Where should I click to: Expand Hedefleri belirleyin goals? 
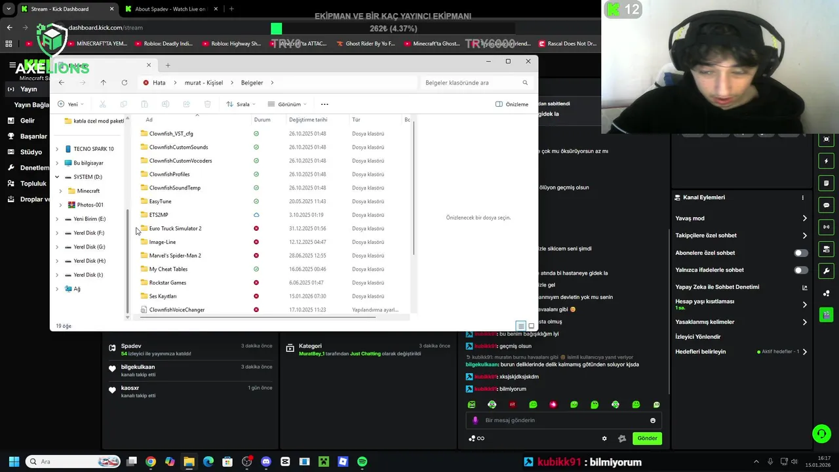click(x=805, y=352)
